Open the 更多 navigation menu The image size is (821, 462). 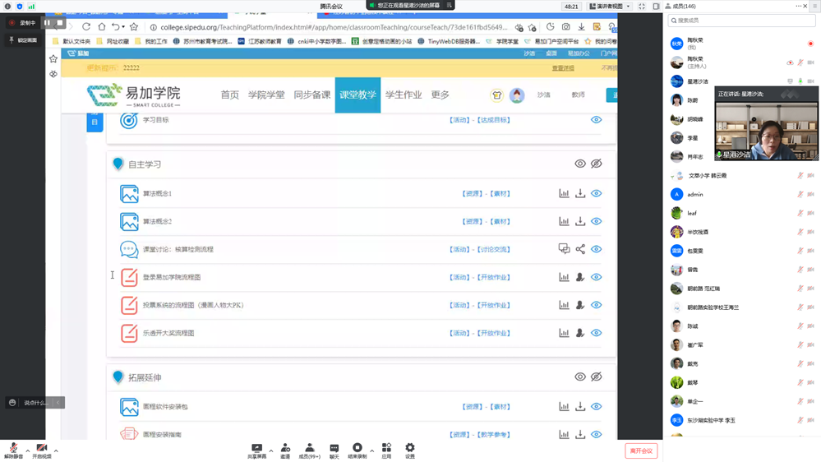point(440,95)
